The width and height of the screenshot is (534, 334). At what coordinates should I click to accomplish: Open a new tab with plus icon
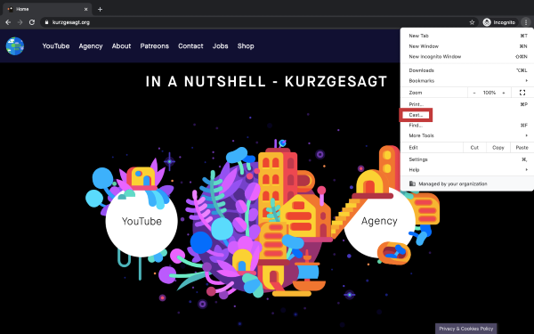pyautogui.click(x=100, y=9)
